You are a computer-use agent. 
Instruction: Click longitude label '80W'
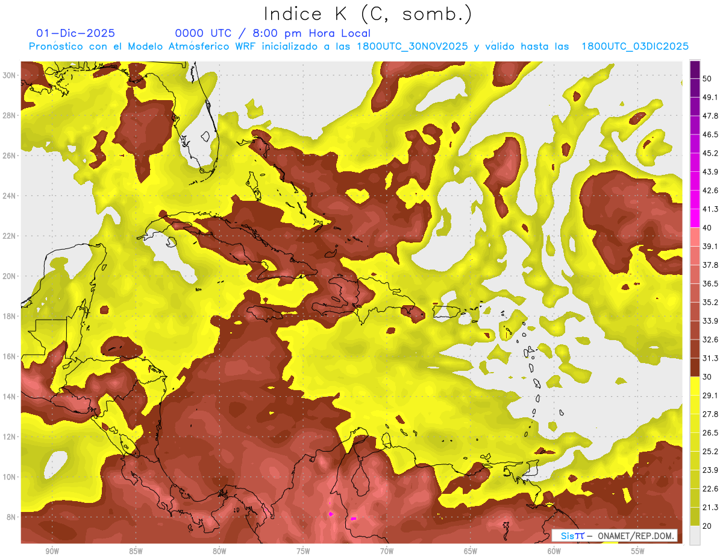[x=219, y=551]
